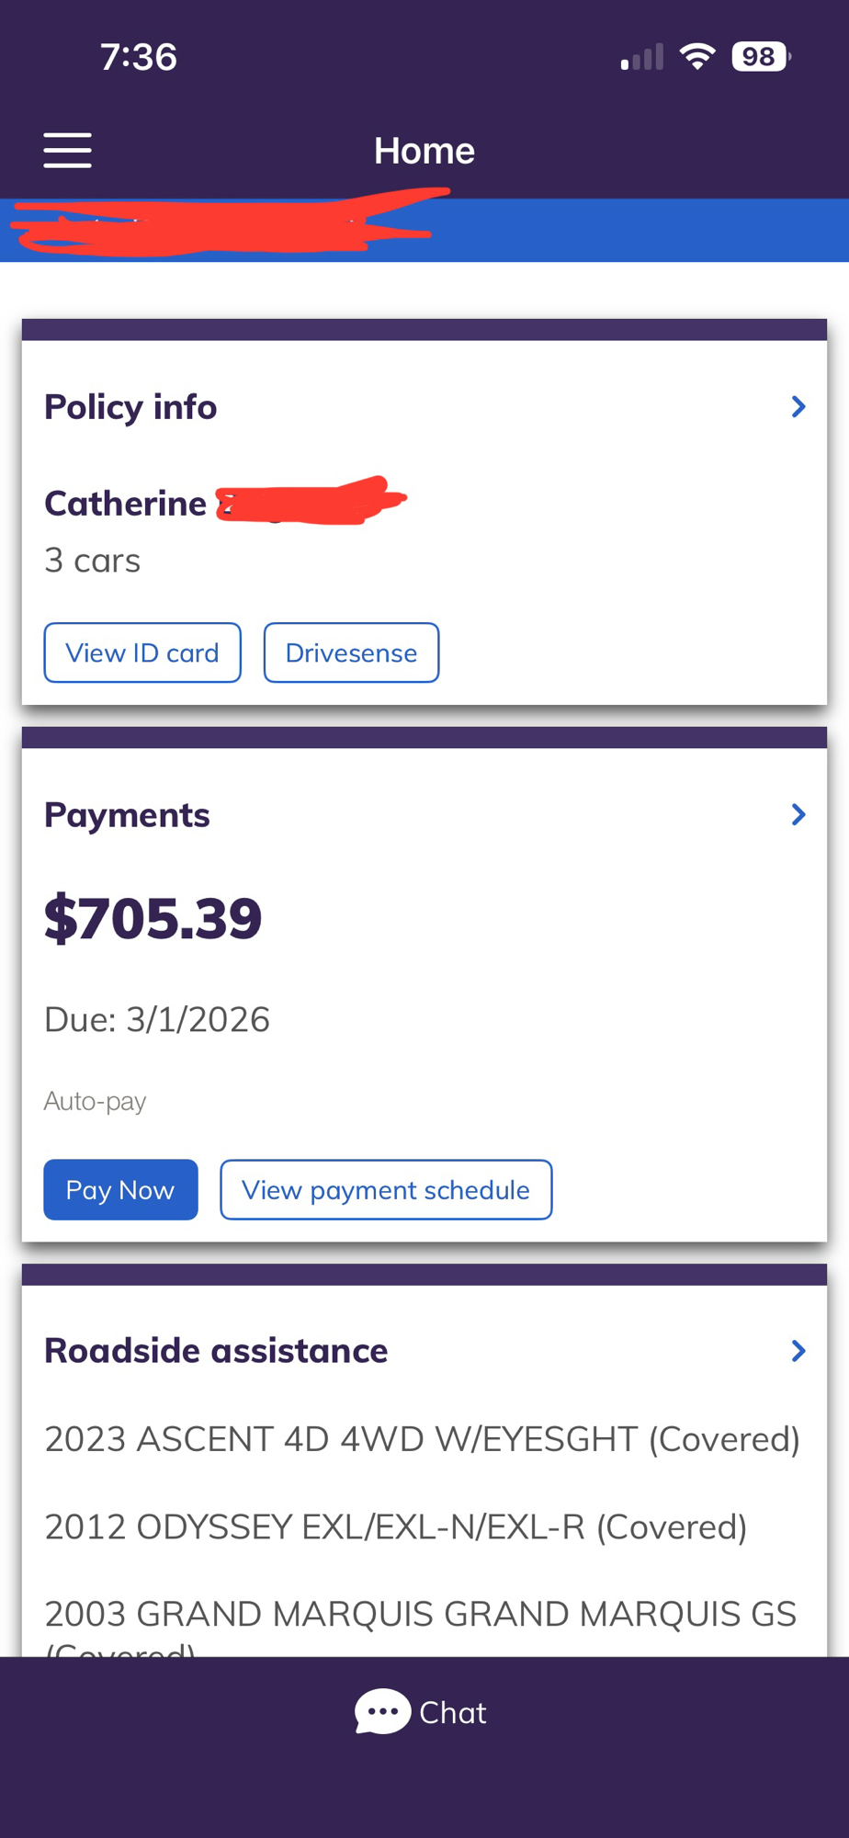The width and height of the screenshot is (849, 1838).
Task: Open Roadside assistance chevron arrow
Action: (x=798, y=1350)
